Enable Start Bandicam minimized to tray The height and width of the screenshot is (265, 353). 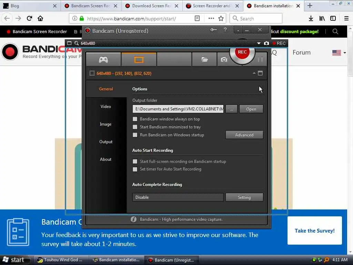coord(135,127)
